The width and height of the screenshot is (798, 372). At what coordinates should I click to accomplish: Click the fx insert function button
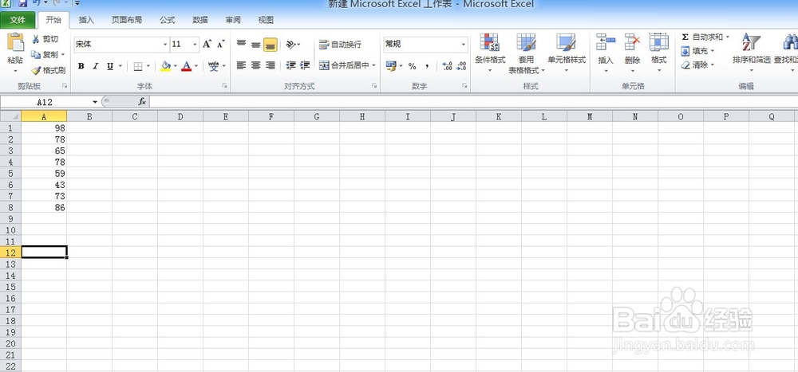click(x=142, y=102)
